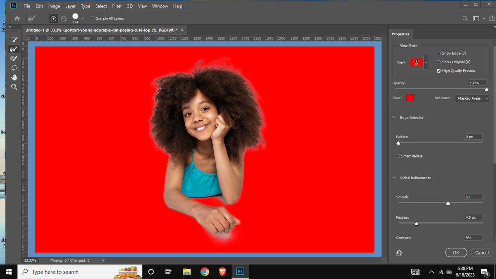Open the brush size preview circle
Image resolution: width=496 pixels, height=279 pixels.
click(75, 17)
